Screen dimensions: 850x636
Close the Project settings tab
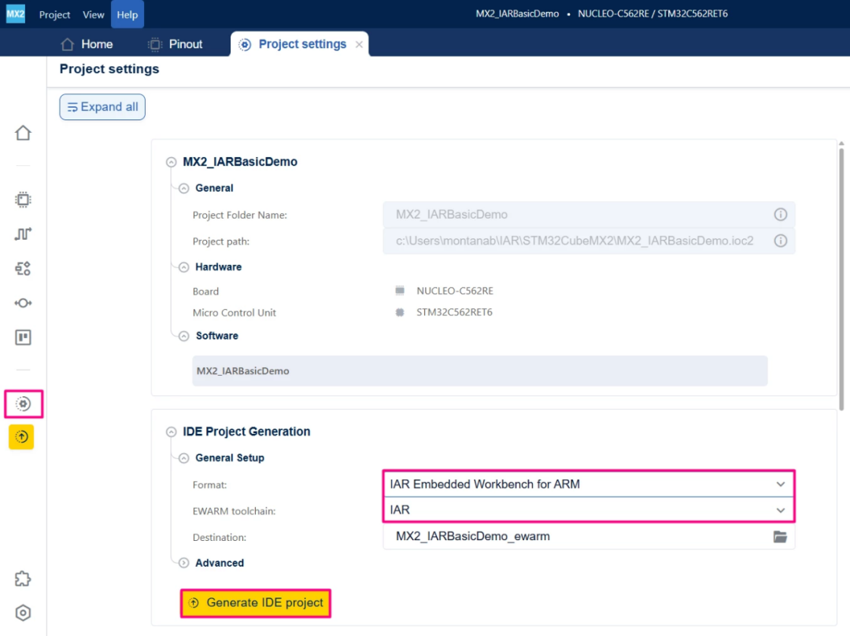[359, 44]
